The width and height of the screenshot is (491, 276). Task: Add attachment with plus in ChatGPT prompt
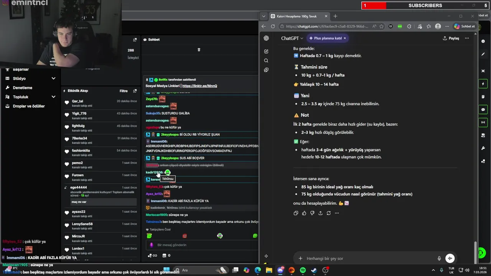tap(300, 258)
